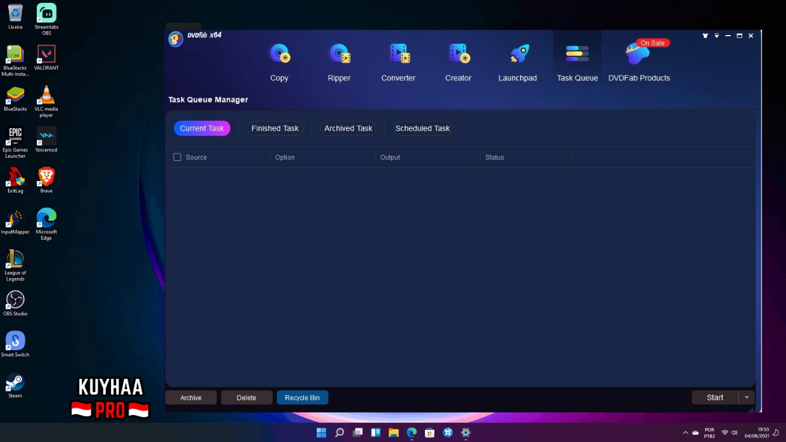Open the Task Queue module
Viewport: 786px width, 442px height.
577,63
